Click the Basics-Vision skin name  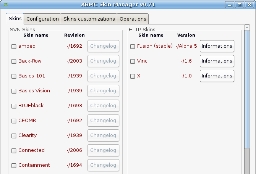[34, 91]
